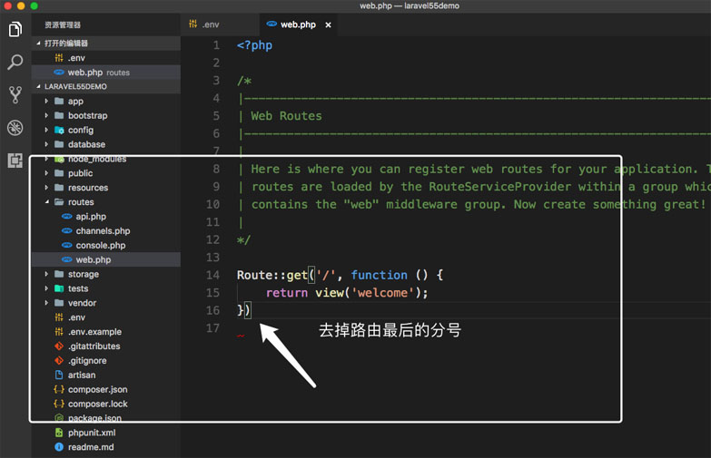Image resolution: width=711 pixels, height=458 pixels.
Task: Collapse the routes folder
Action: click(46, 202)
